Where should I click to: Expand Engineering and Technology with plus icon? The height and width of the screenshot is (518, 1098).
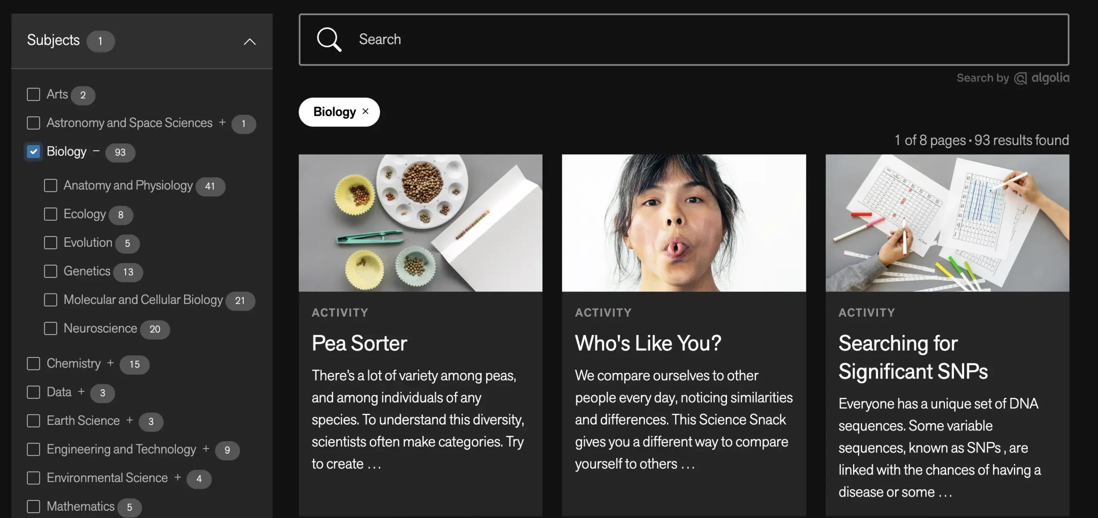coord(206,448)
